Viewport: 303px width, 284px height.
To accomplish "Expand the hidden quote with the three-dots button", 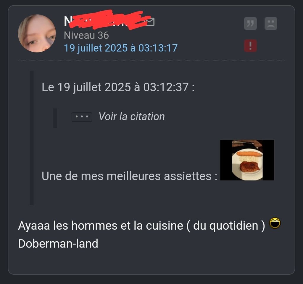I will [82, 117].
